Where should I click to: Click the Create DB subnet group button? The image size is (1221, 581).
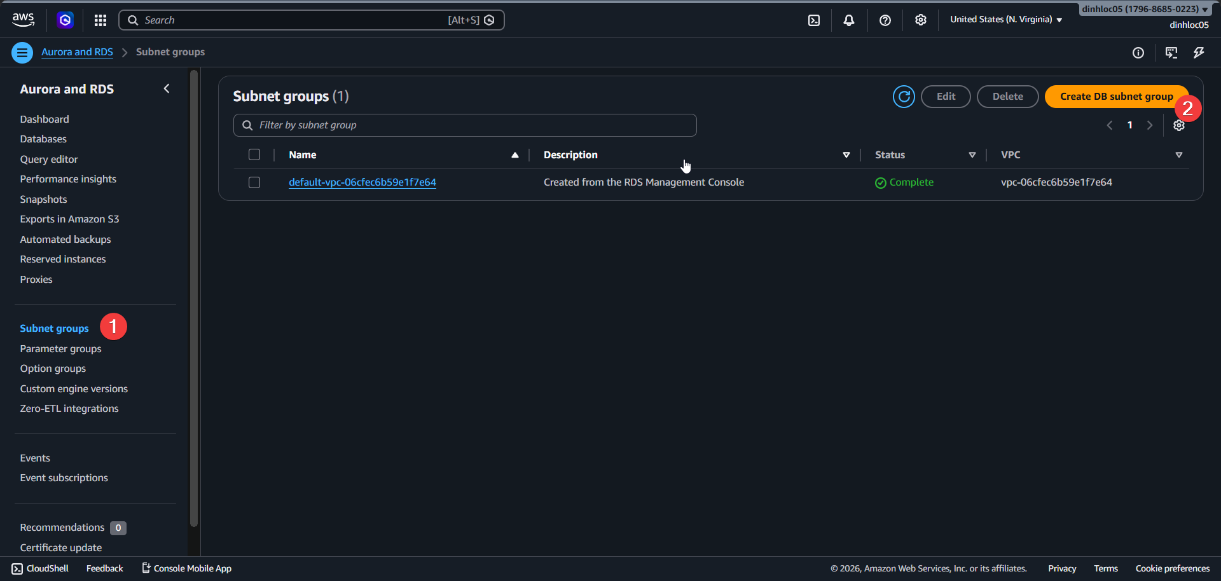1116,96
